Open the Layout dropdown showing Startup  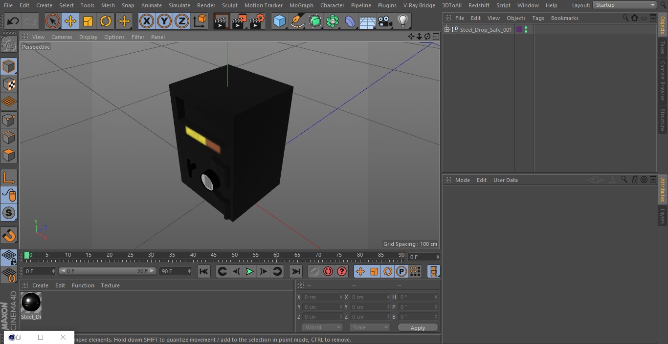(625, 5)
